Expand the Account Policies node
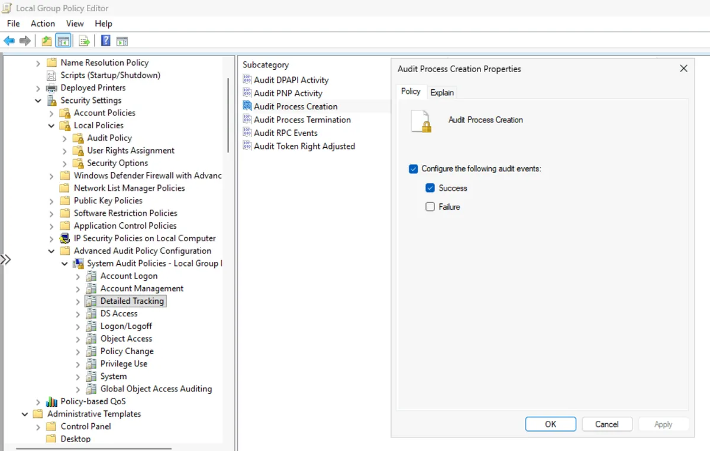Screen dimensions: 710x451 [51, 113]
